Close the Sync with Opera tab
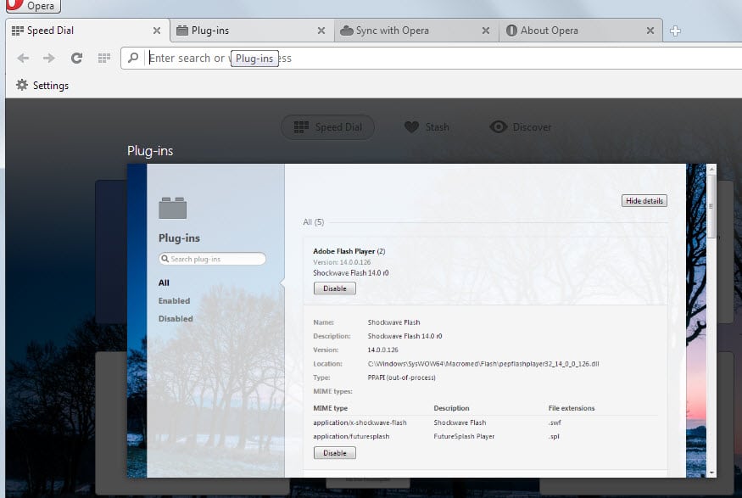The image size is (742, 498). click(x=486, y=31)
